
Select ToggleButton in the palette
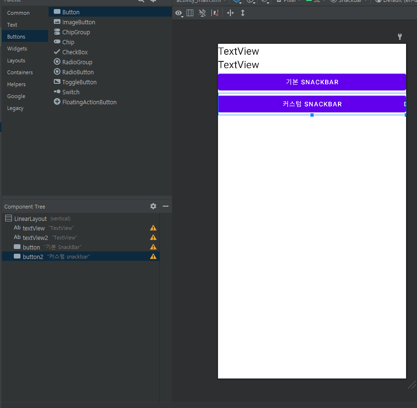pos(110,82)
